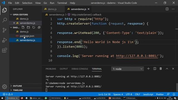Open the Selection menu
The image size is (178, 100).
pyautogui.click(x=27, y=3)
